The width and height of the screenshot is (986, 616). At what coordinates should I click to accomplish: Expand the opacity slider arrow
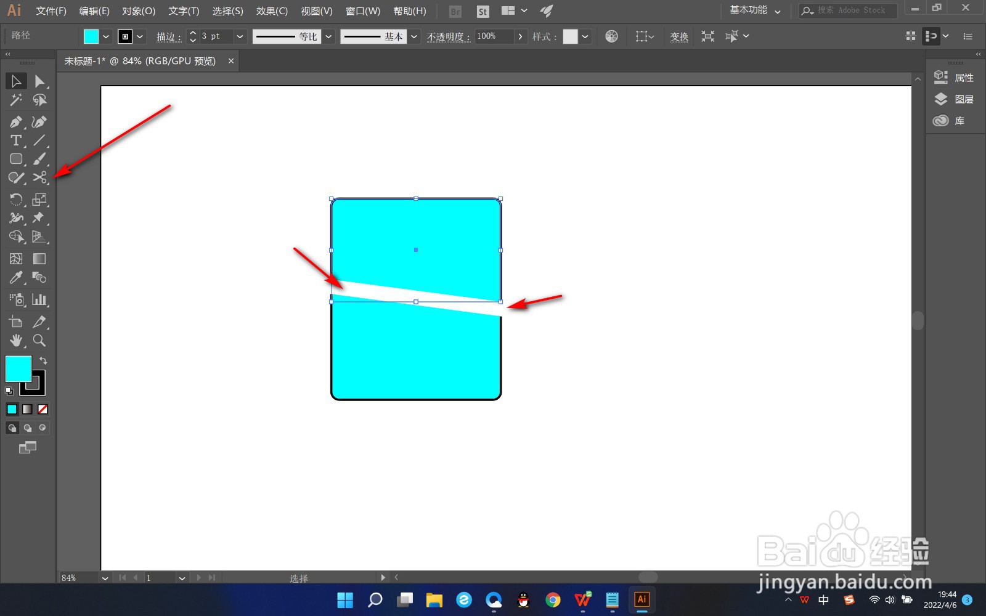521,36
